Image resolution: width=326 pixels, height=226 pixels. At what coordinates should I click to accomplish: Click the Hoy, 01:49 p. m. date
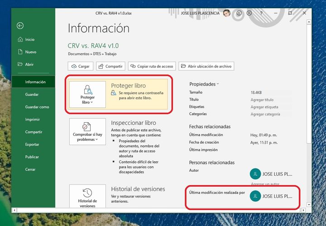[264, 135]
